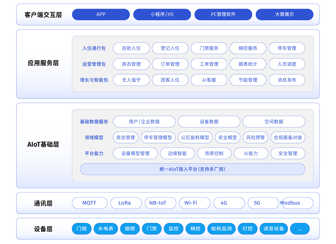Click the 消息发布 tag
This screenshot has height=244, width=336.
tap(287, 80)
